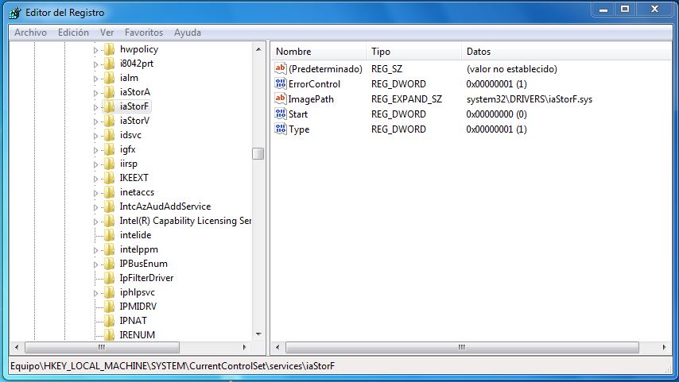Click the idsvc folder icon

pos(109,135)
